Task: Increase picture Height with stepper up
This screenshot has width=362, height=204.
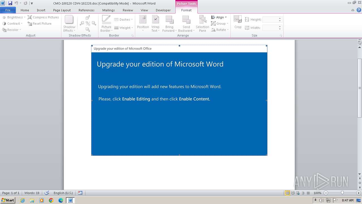Action: pyautogui.click(x=280, y=18)
